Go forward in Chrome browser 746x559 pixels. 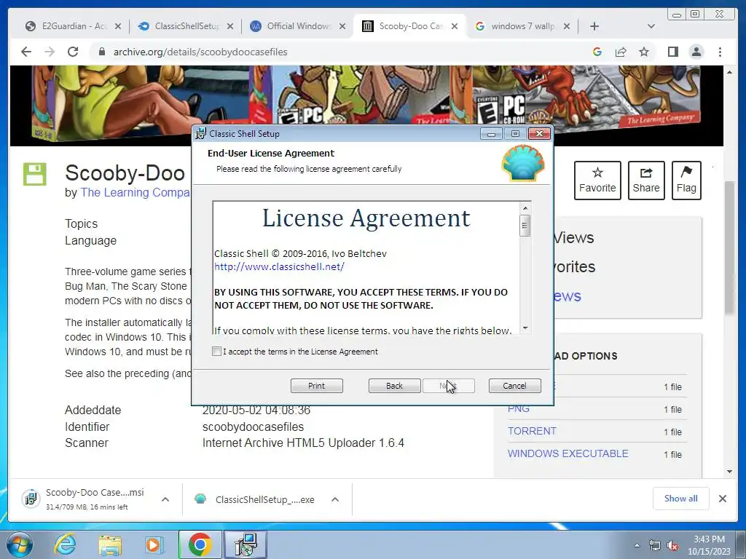50,52
